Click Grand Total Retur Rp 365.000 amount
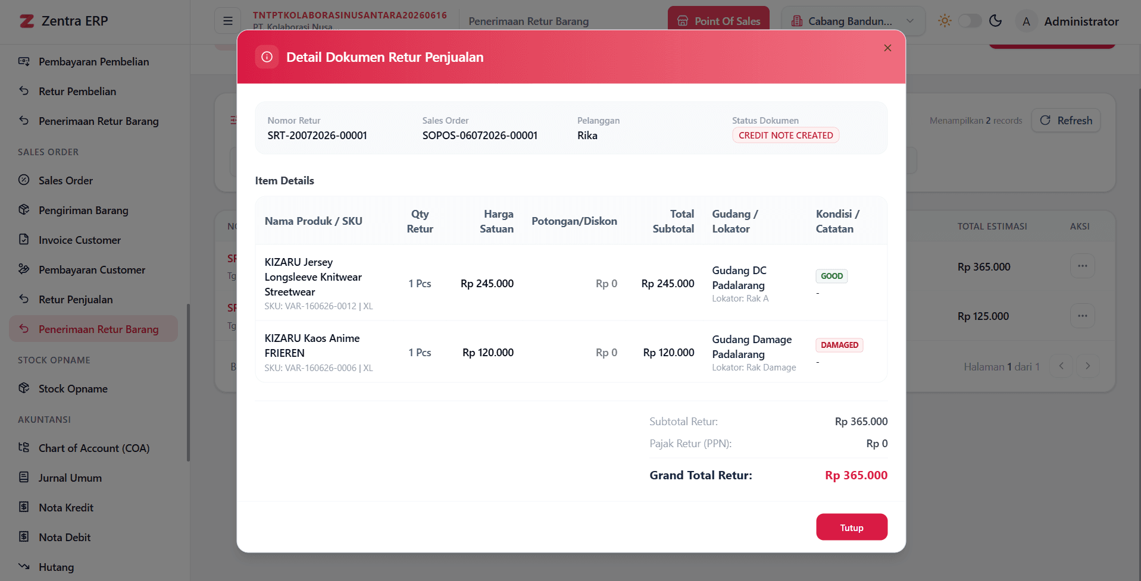 pos(856,475)
